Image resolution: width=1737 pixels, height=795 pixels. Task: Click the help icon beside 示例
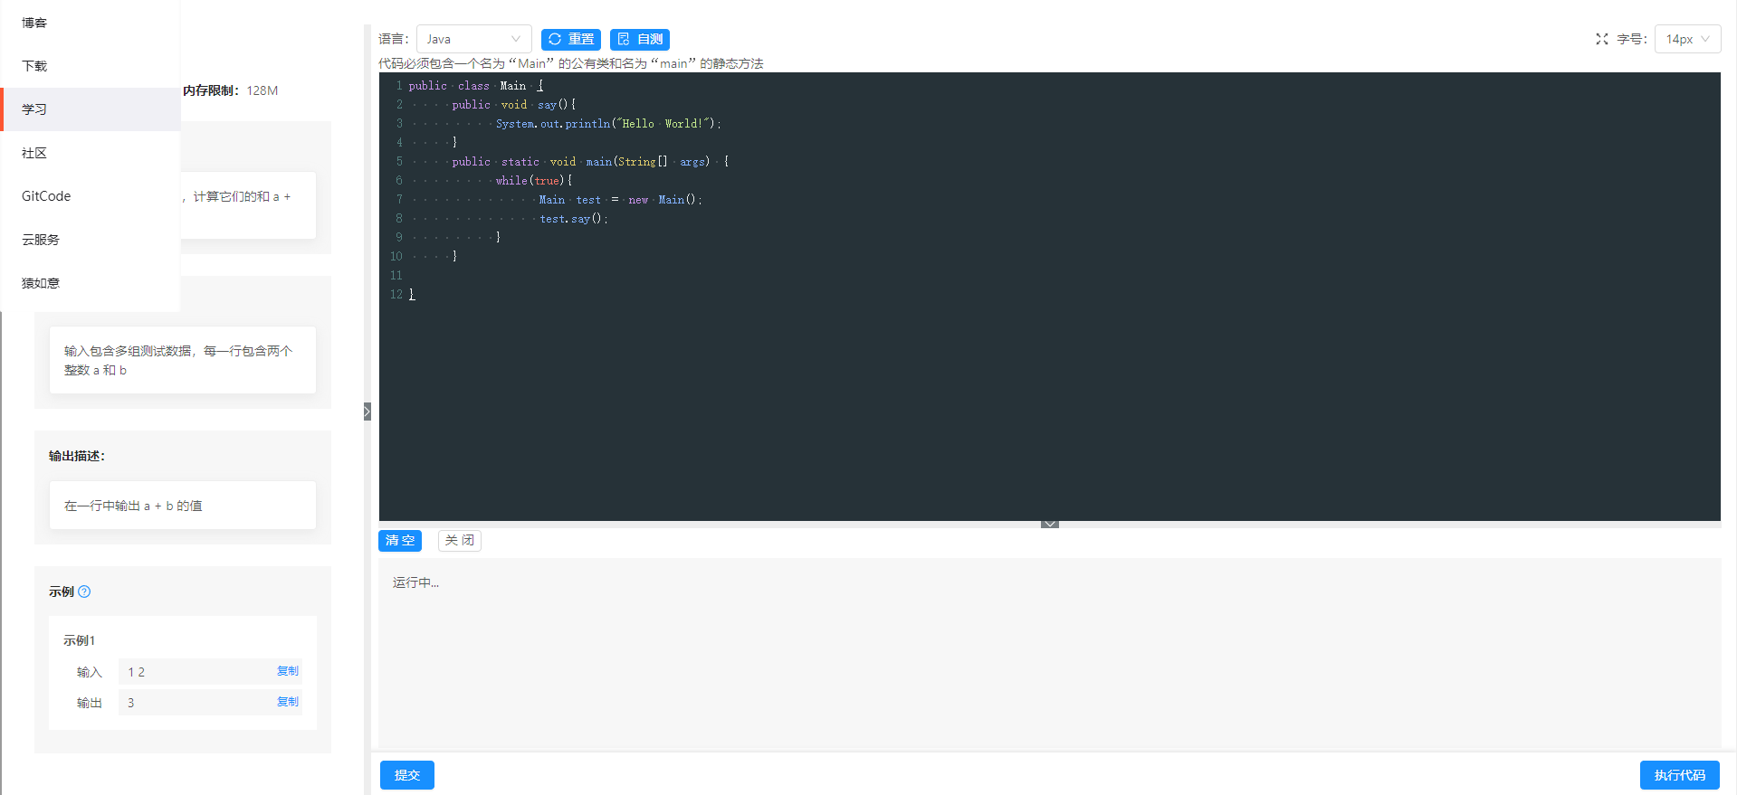pos(84,592)
